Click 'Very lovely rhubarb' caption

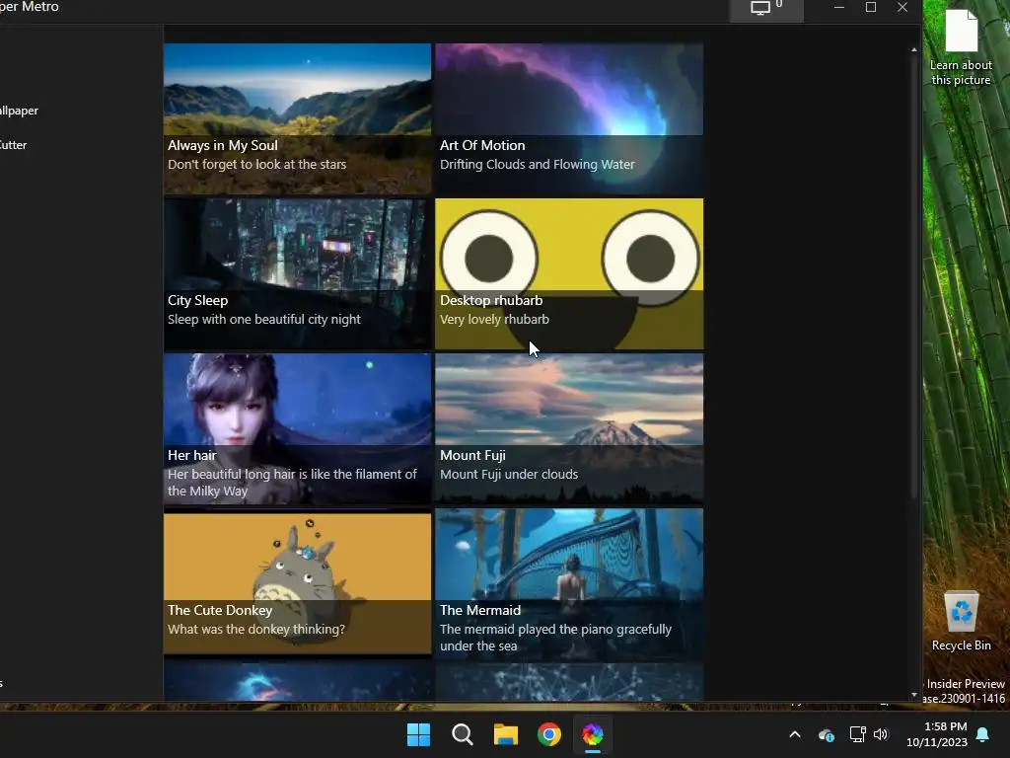495,319
